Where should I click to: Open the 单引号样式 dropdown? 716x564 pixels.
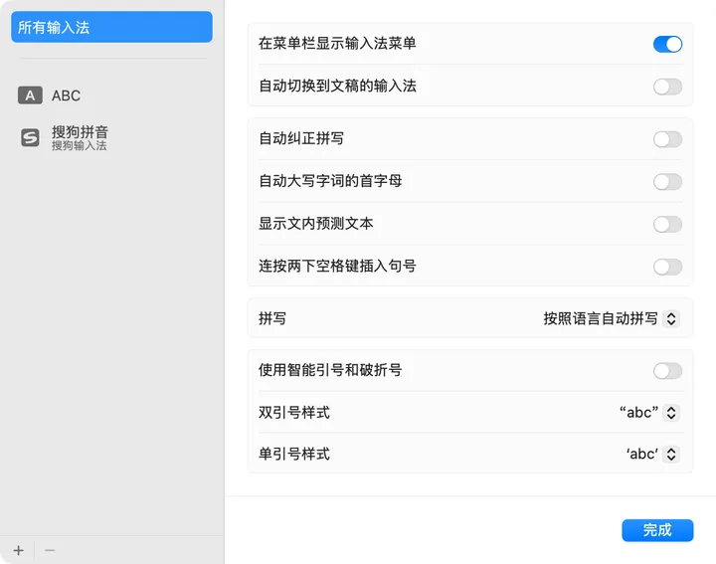(652, 454)
